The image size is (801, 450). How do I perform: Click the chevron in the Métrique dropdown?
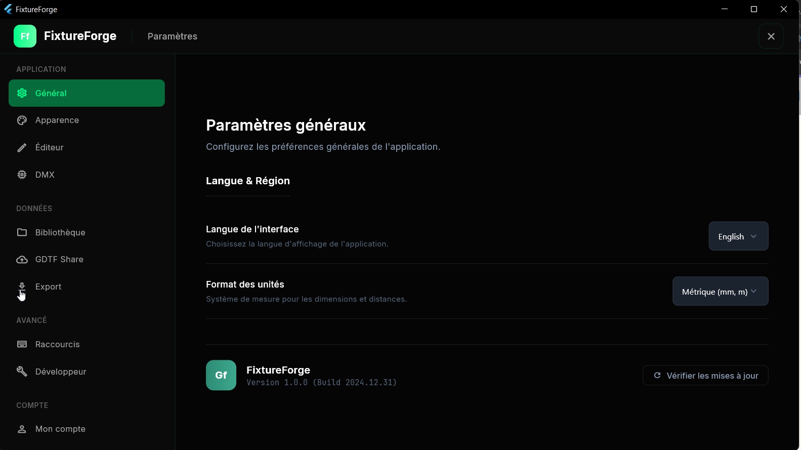[753, 291]
